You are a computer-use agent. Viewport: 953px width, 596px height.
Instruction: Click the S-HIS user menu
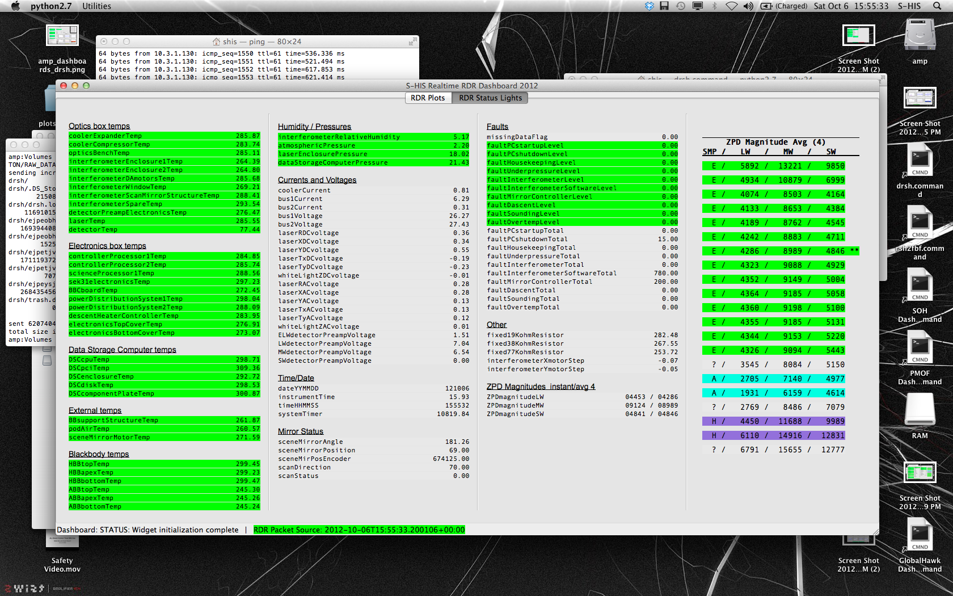point(909,6)
